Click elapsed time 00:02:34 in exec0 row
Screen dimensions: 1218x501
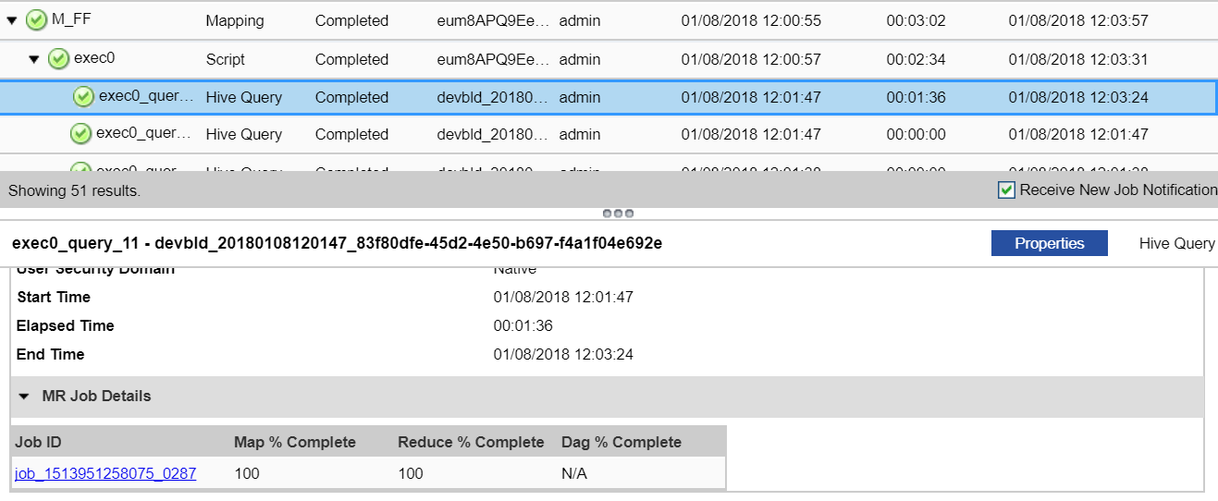[917, 59]
